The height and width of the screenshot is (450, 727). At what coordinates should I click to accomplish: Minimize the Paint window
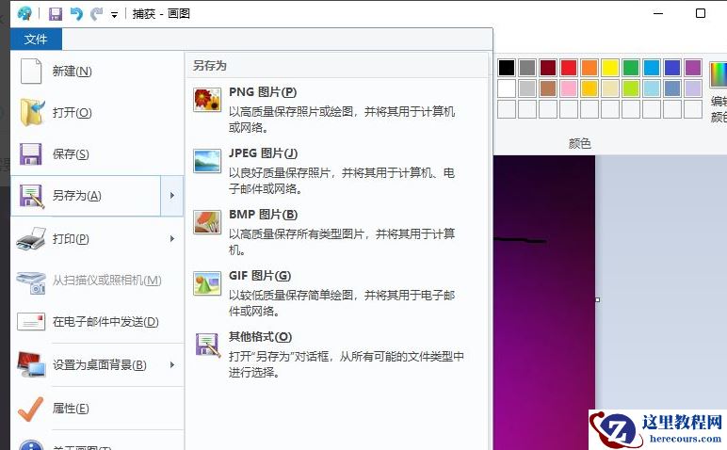pos(658,13)
